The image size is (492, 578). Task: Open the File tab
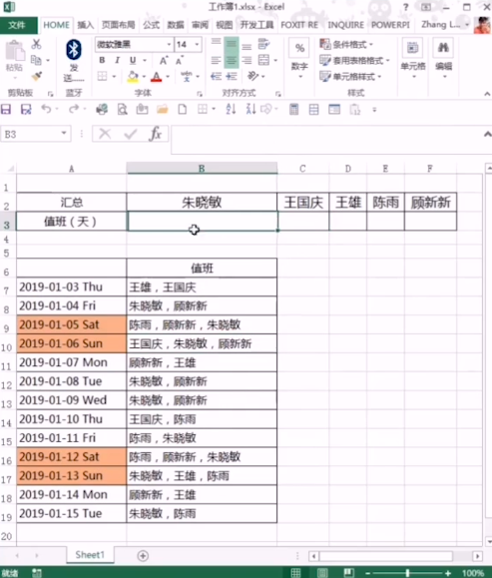(x=17, y=25)
